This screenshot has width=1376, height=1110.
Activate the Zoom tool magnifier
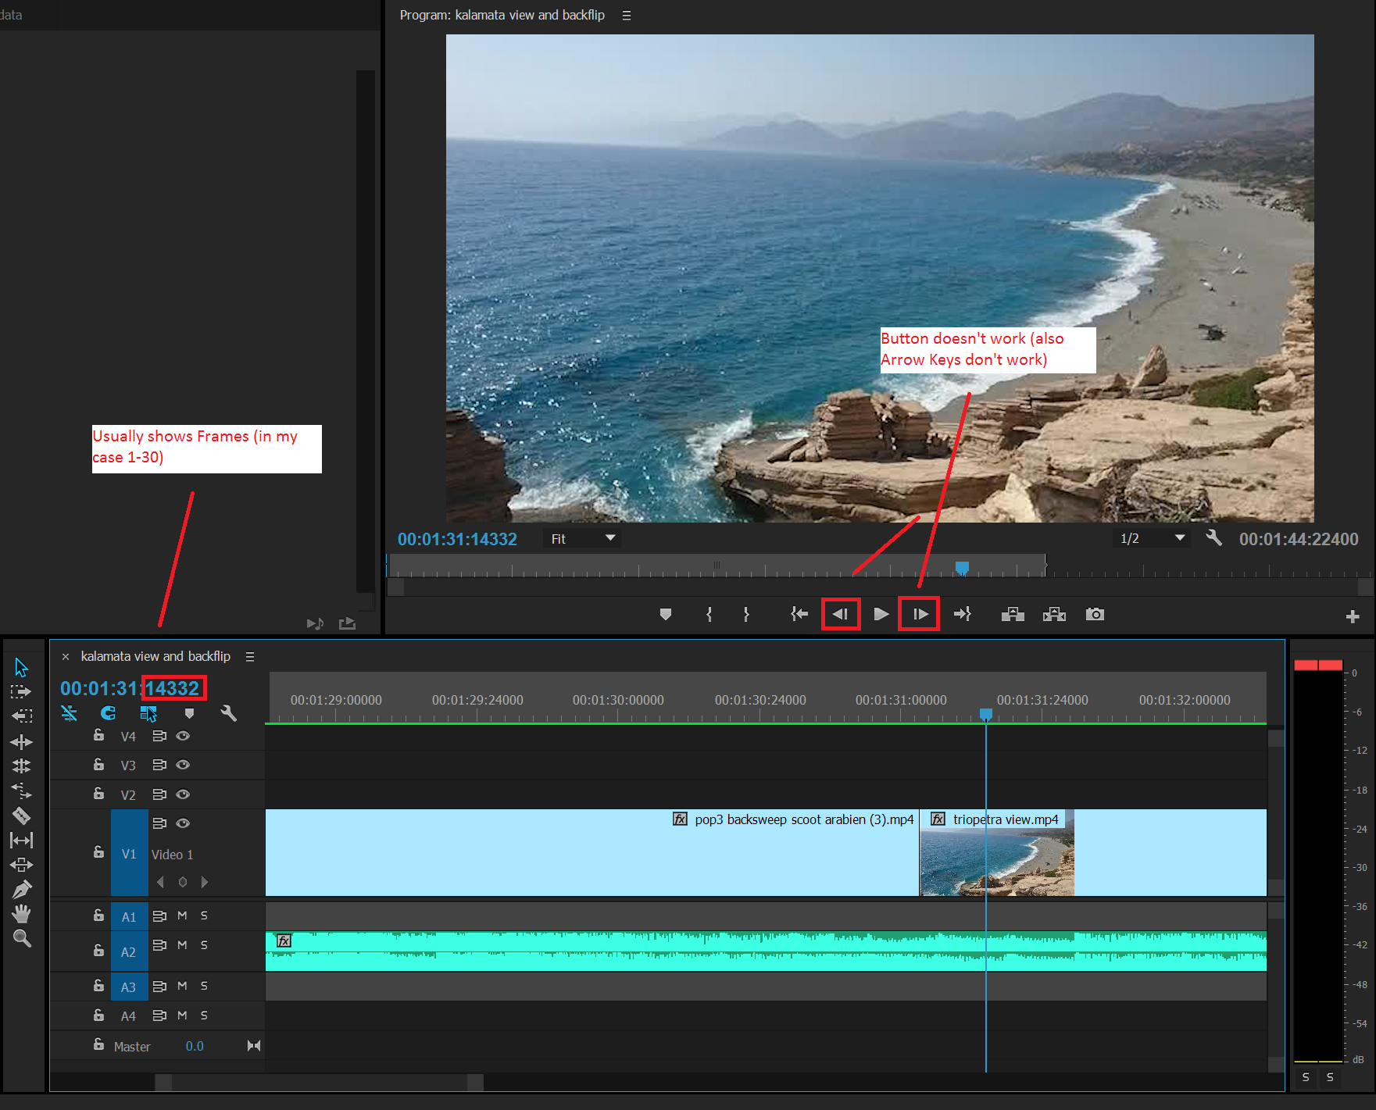pyautogui.click(x=22, y=938)
